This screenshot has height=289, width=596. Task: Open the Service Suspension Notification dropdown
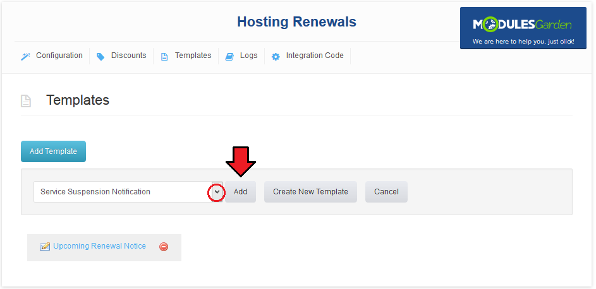pos(128,192)
